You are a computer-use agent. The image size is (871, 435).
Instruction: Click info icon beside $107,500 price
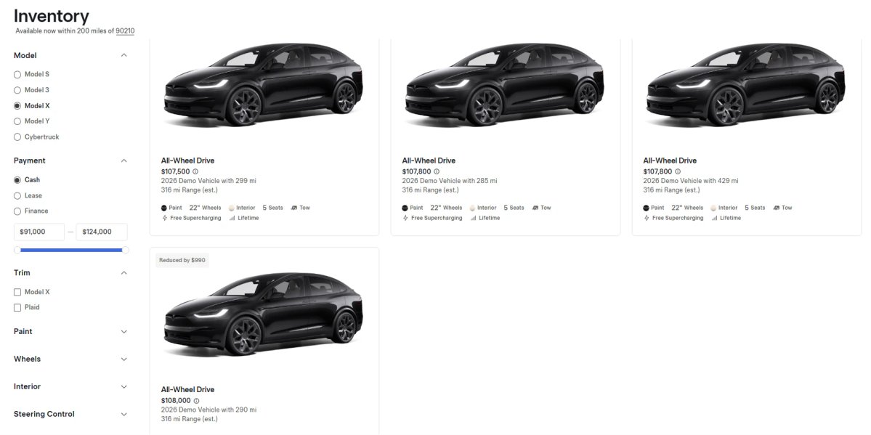[x=195, y=171]
